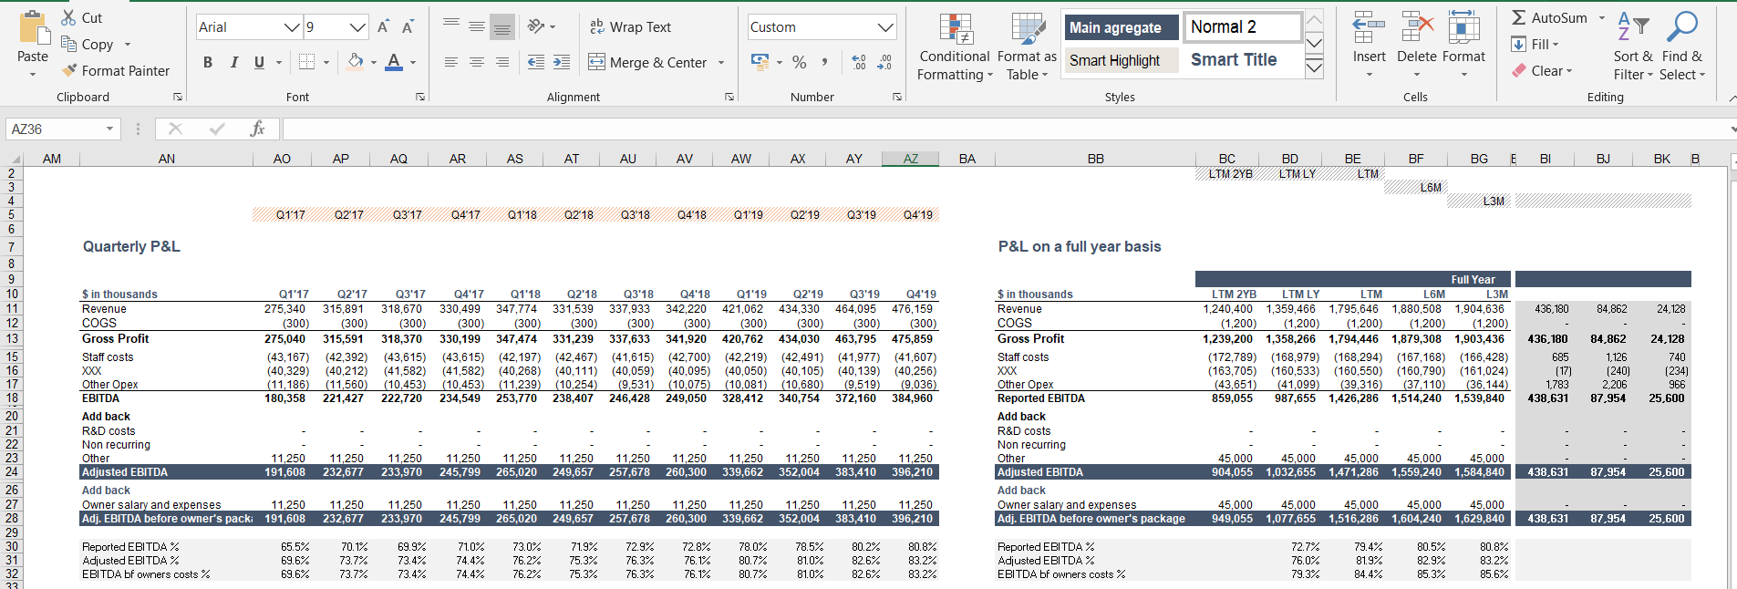Click inside the formula bar
Screen dimensions: 1737x589
1003,129
